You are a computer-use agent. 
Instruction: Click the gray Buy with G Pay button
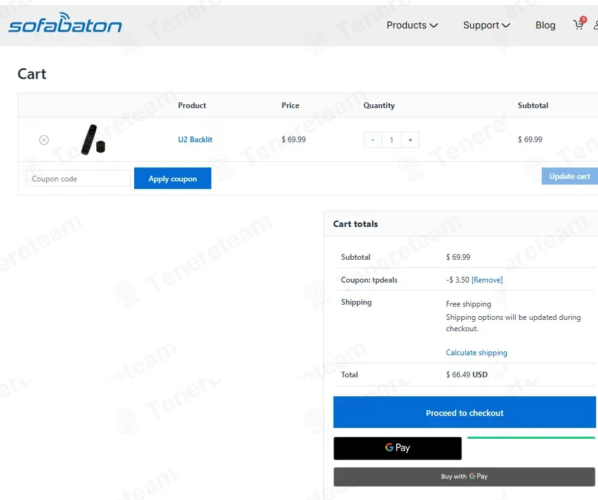click(464, 477)
